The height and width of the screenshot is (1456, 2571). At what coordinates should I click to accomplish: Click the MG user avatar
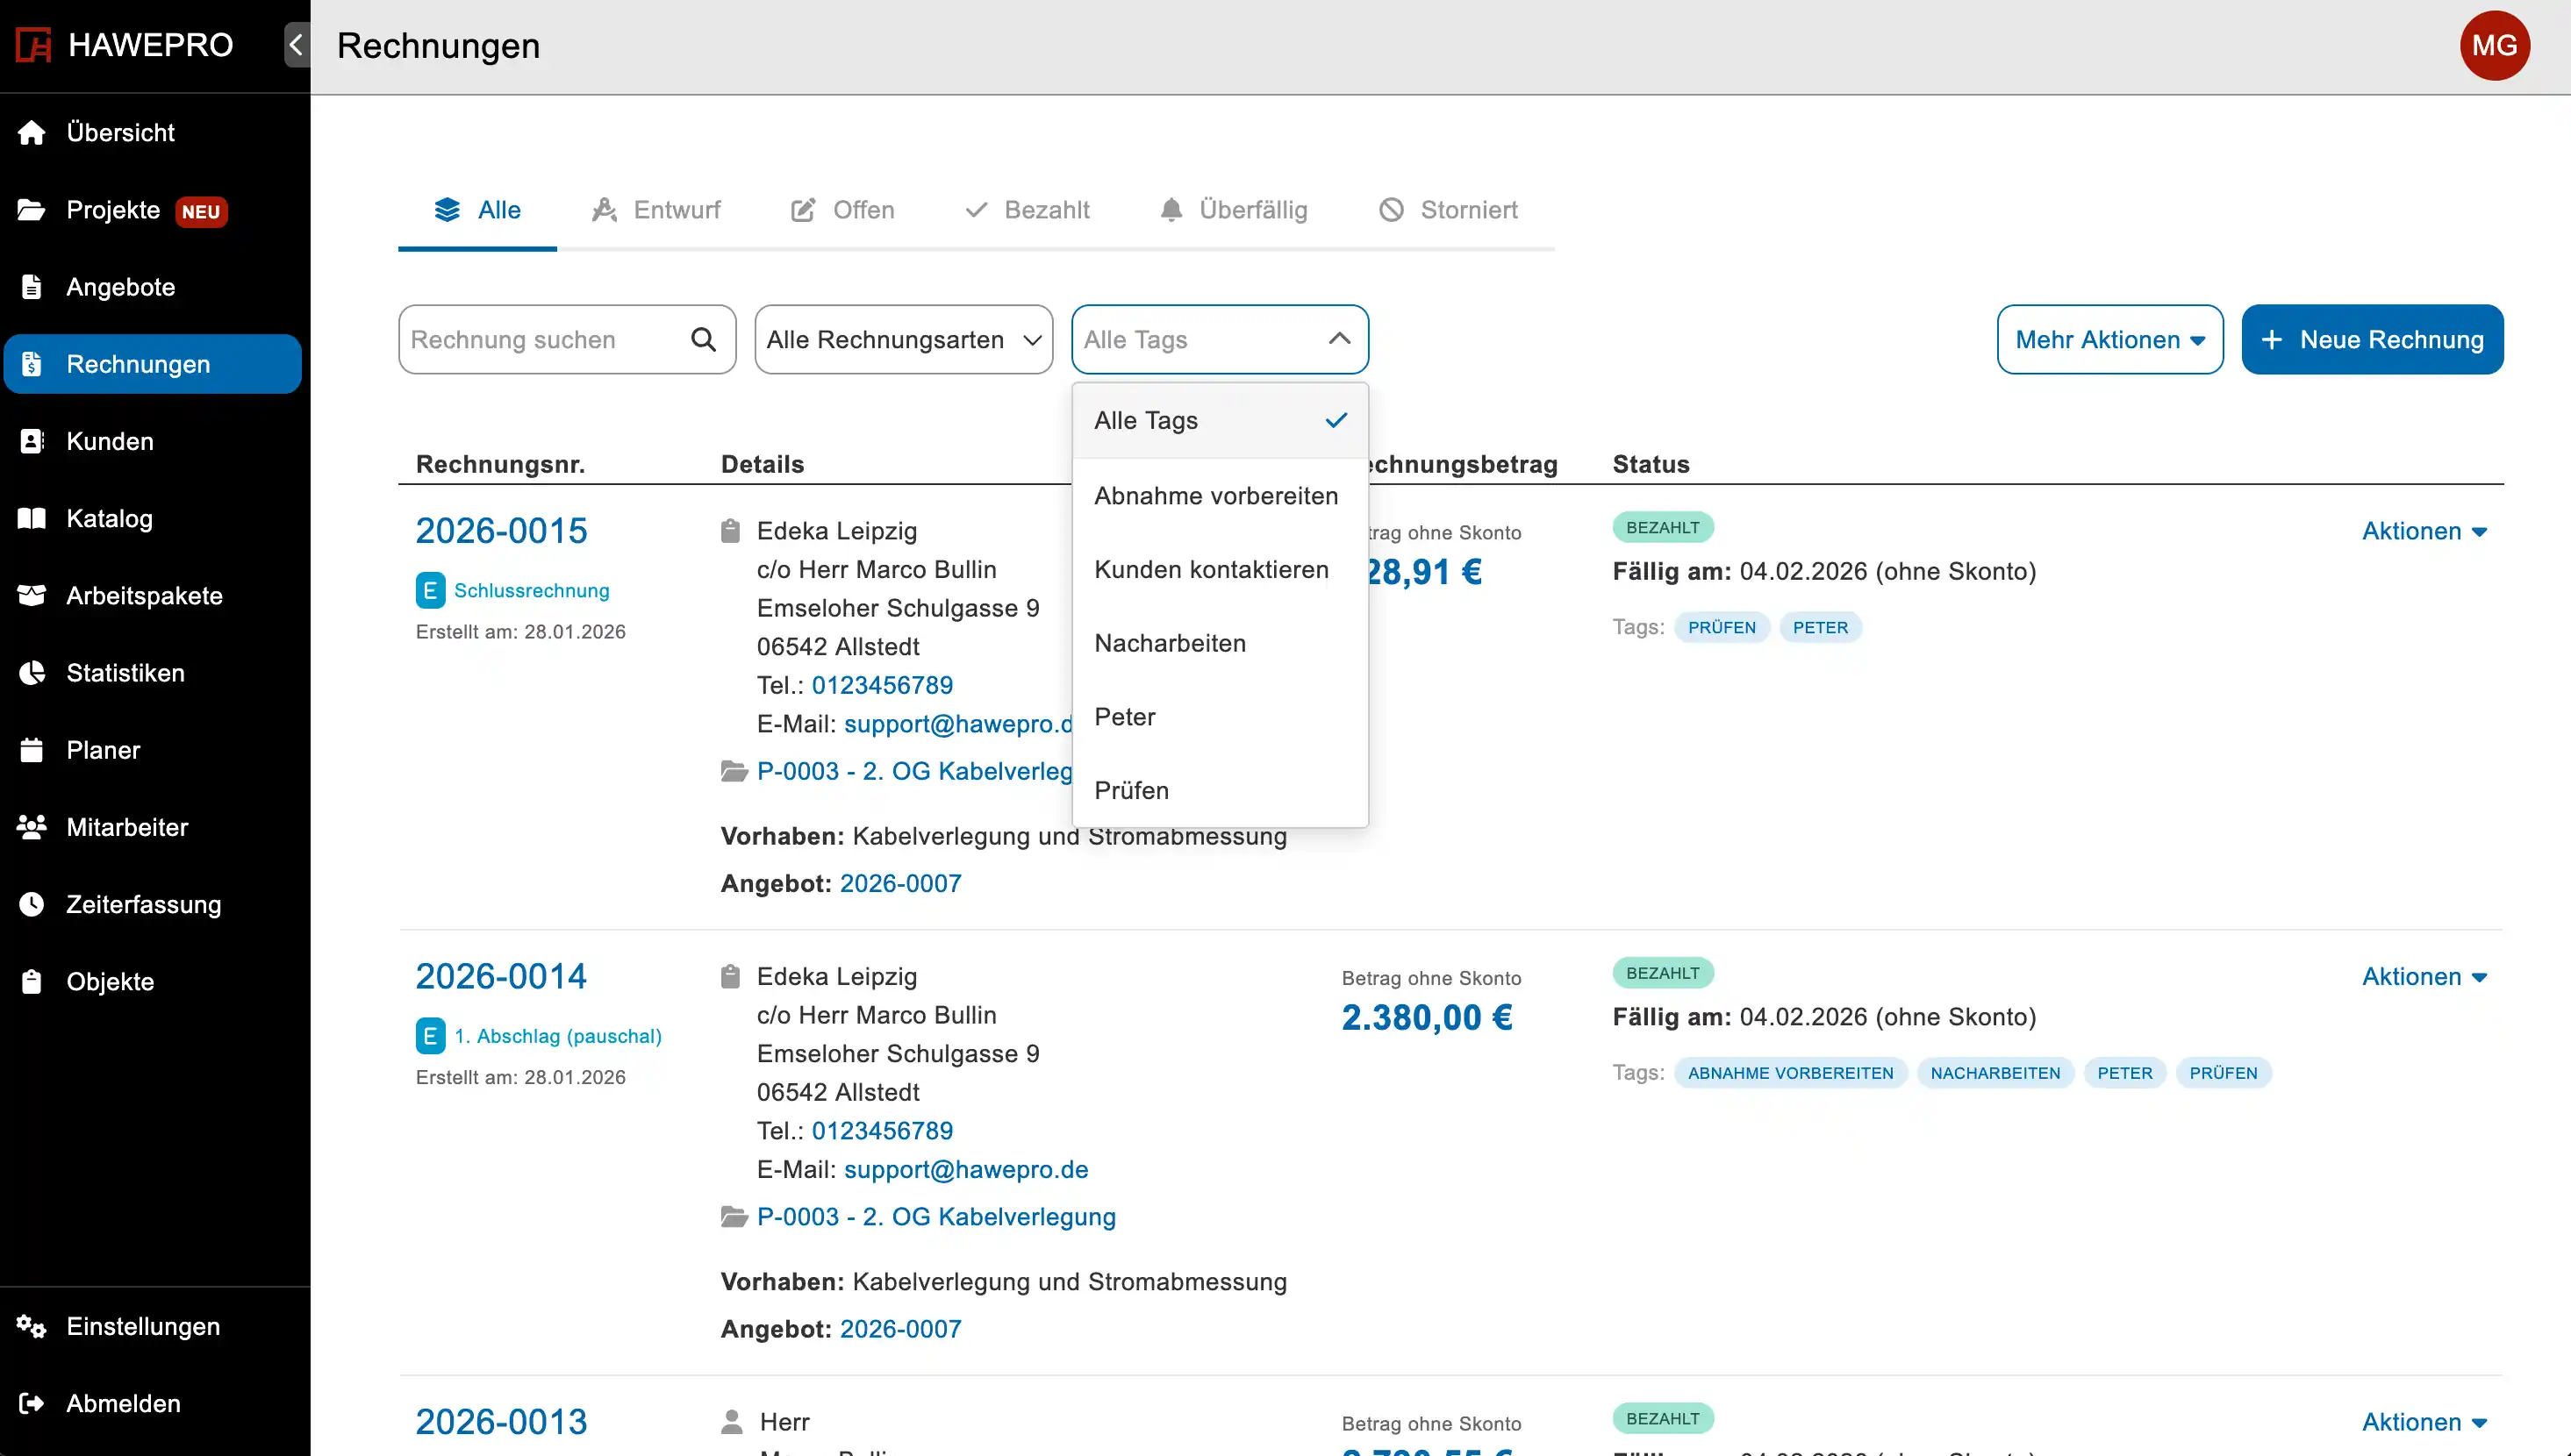pyautogui.click(x=2494, y=45)
